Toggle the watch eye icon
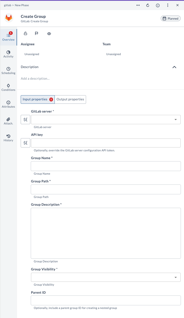Screen dimensions: 184x318 click(49, 34)
